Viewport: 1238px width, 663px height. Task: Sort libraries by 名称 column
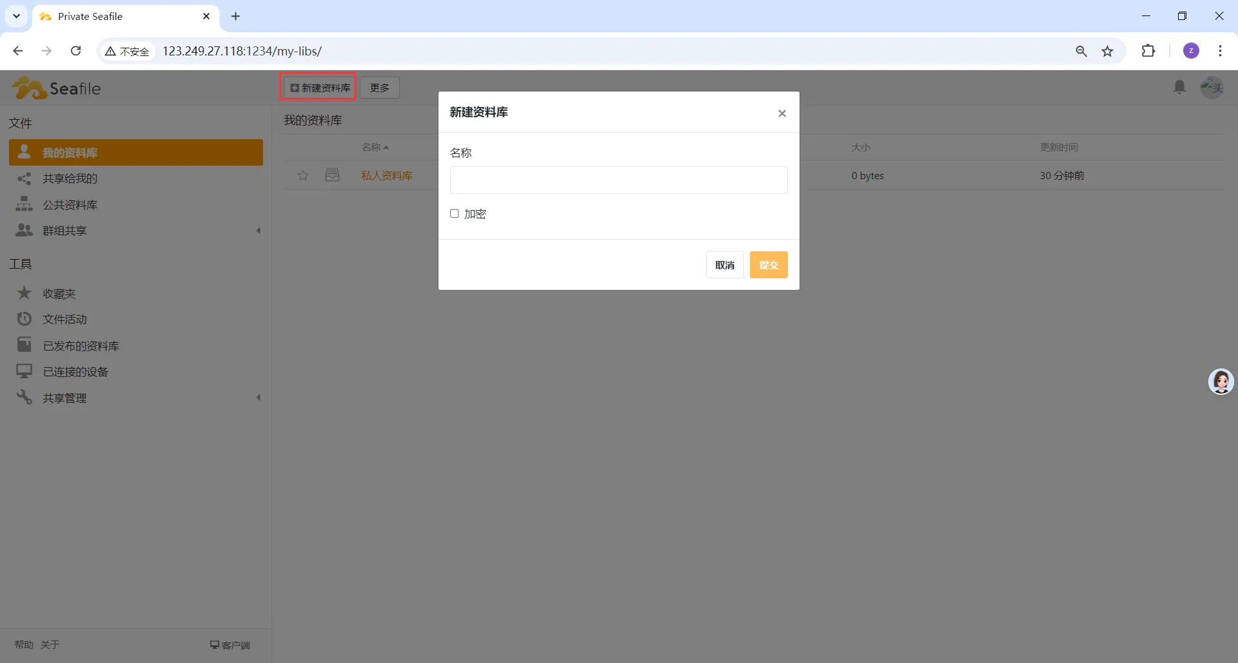(x=375, y=148)
